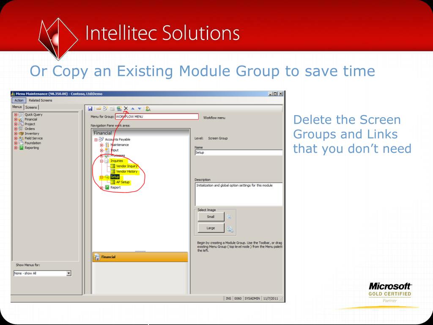Collapse the Inquiries screen group
The image size is (433, 325).
point(101,161)
